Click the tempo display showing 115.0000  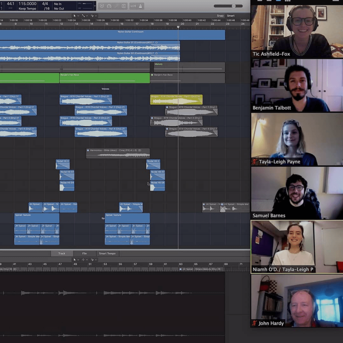(x=27, y=4)
